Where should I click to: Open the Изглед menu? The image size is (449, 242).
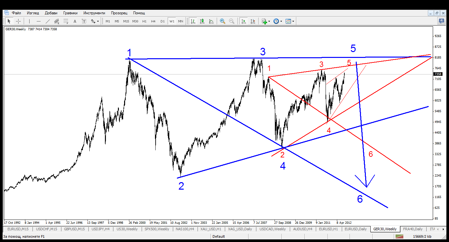pos(33,13)
